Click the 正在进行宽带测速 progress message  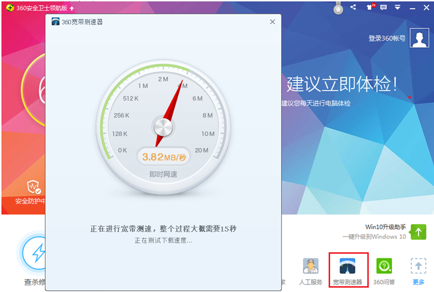tap(163, 229)
